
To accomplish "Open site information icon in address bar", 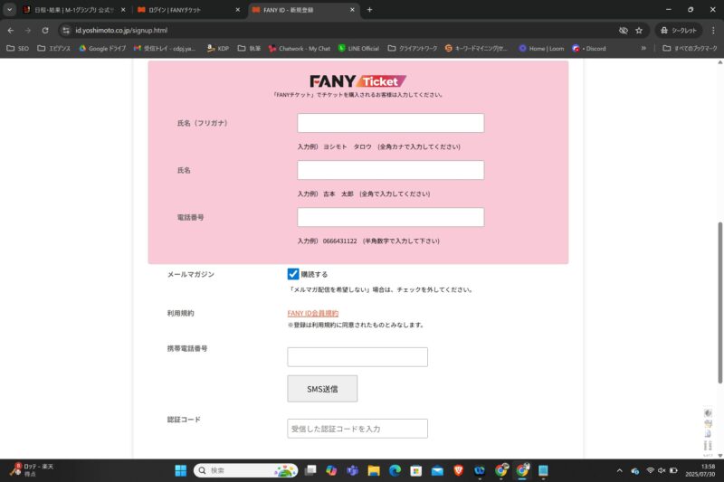I will (66, 31).
